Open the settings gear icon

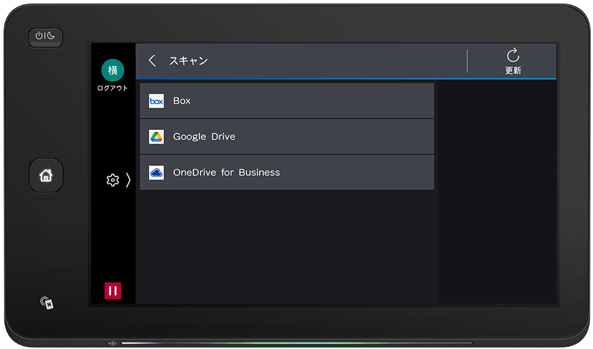coord(112,180)
